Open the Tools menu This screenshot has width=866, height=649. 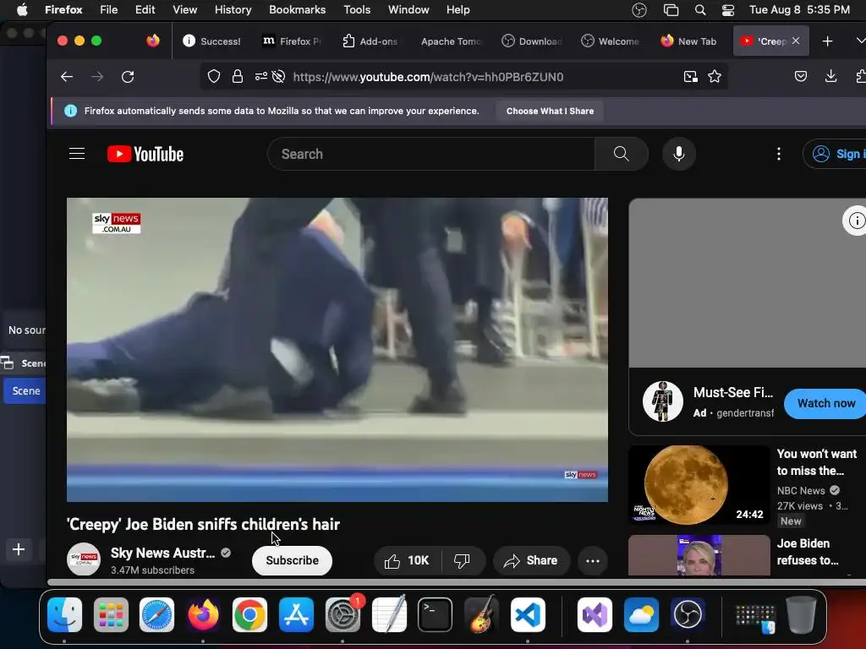(x=357, y=9)
